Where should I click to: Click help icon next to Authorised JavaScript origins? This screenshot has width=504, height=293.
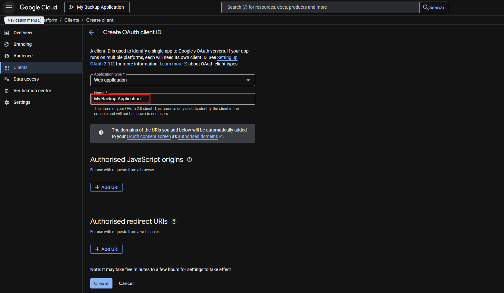[x=189, y=160]
